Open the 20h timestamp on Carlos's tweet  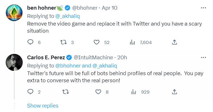(x=122, y=58)
